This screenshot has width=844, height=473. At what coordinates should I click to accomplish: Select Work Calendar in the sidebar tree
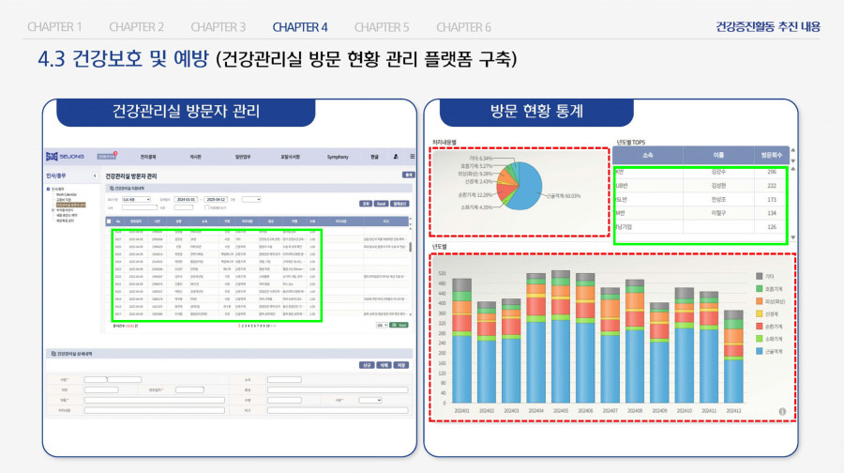point(66,195)
